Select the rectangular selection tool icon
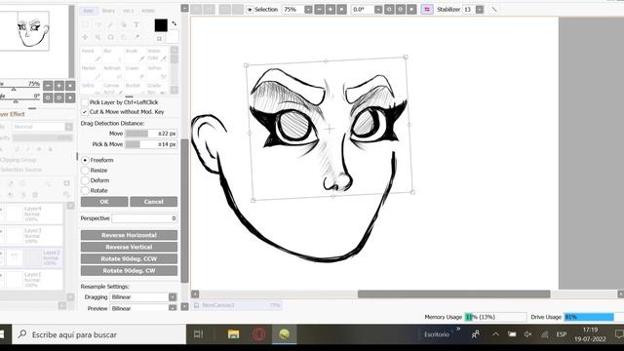Image resolution: width=624 pixels, height=351 pixels. pos(85,24)
